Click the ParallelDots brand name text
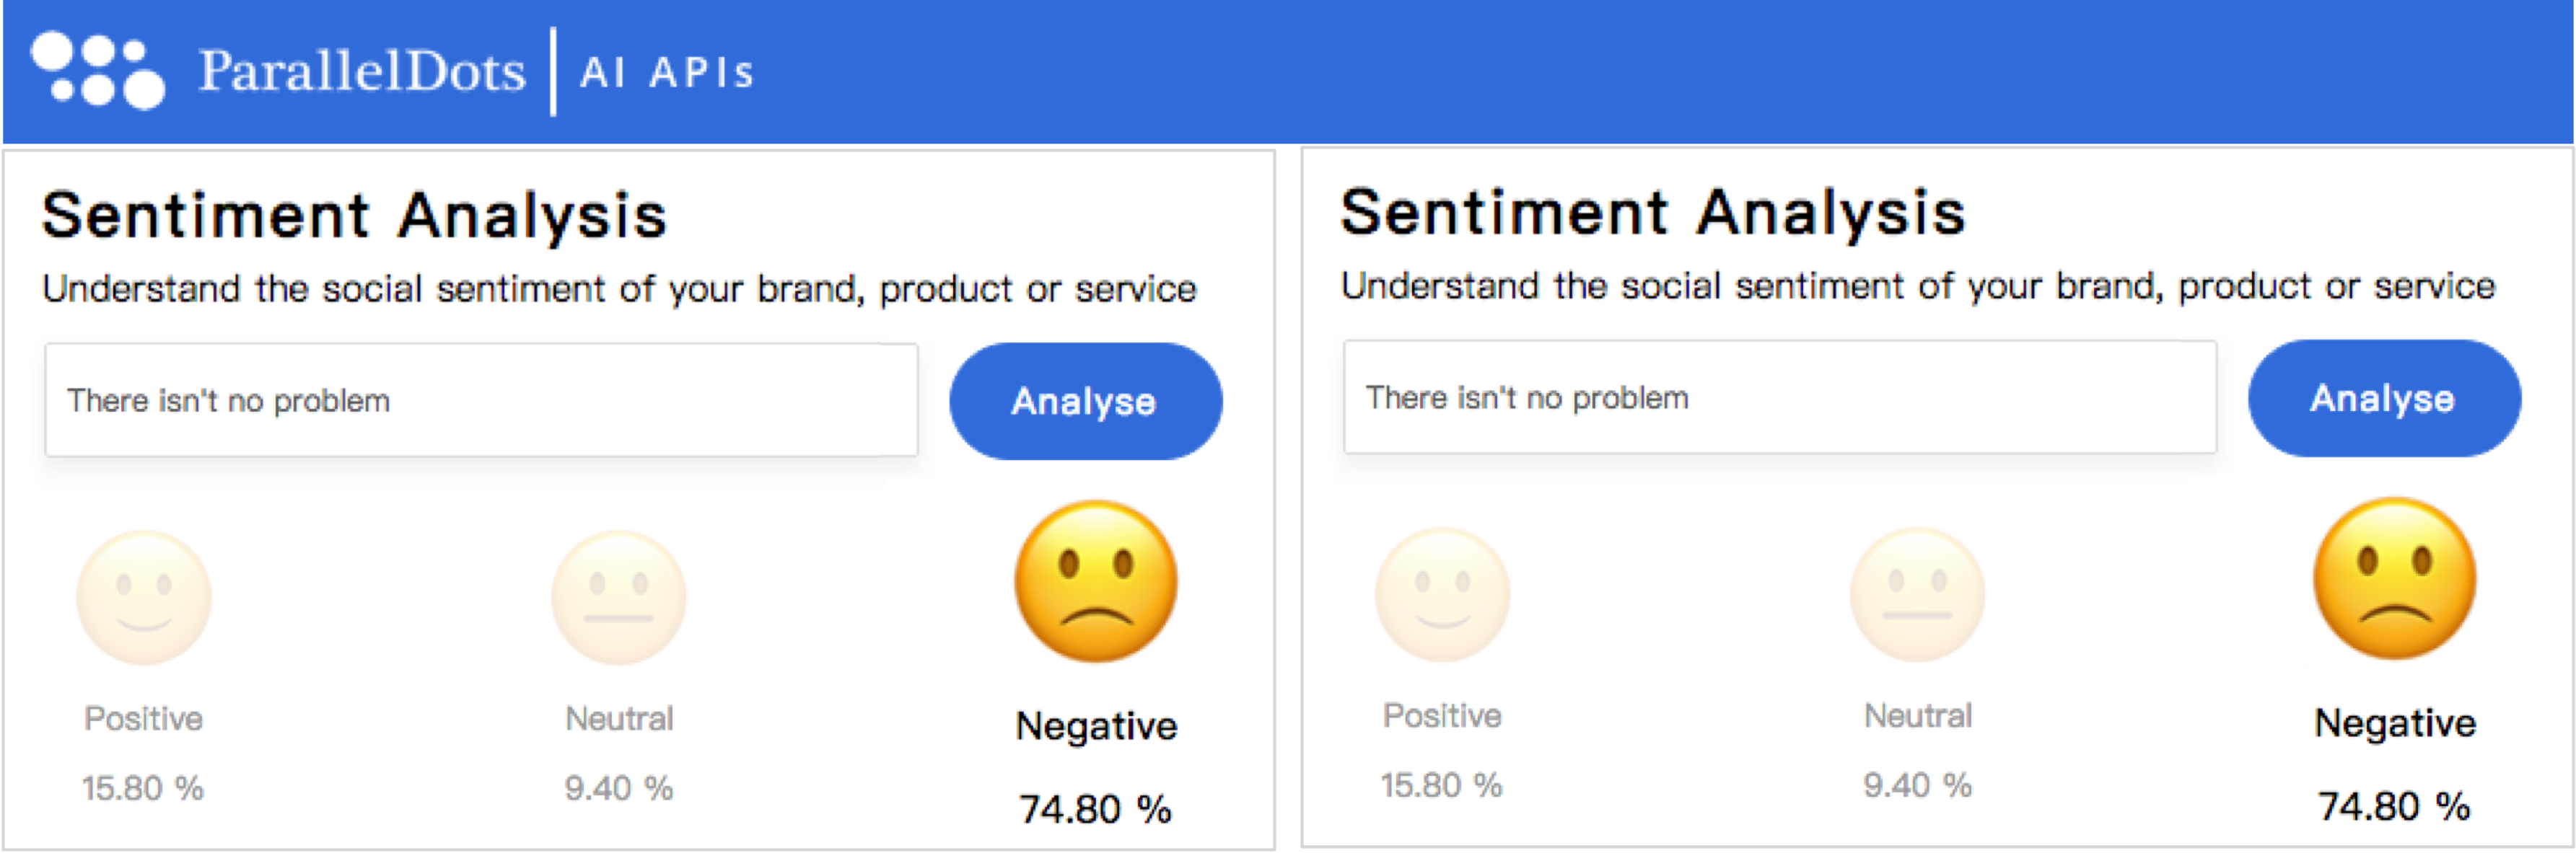 tap(362, 72)
